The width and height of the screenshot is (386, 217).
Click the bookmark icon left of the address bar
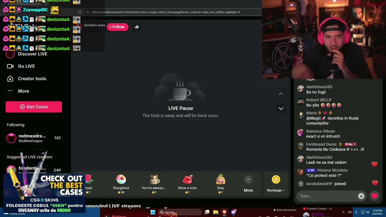pos(80,12)
